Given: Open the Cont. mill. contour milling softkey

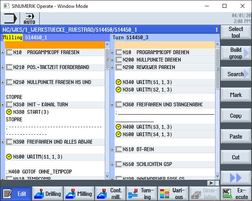Looking at the screenshot, I should pyautogui.click(x=110, y=194).
